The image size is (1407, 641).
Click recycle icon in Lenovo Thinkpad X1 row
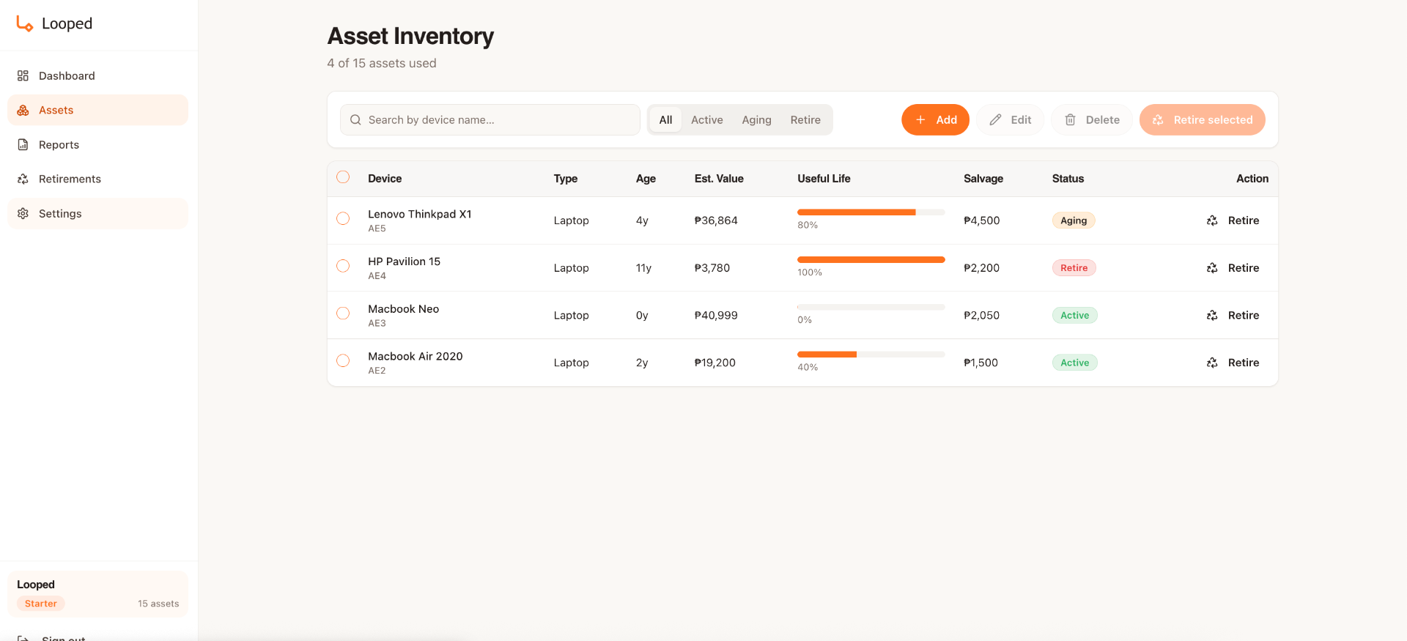[1212, 221]
